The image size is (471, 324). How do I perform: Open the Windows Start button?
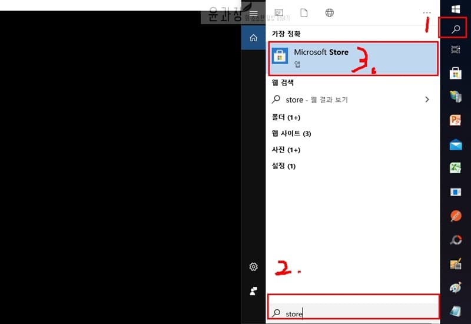(x=456, y=9)
